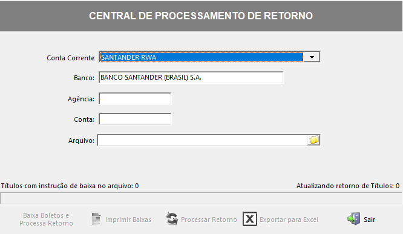Expand the Conta Corrente dropdown arrow
403x234 pixels.
[312, 57]
